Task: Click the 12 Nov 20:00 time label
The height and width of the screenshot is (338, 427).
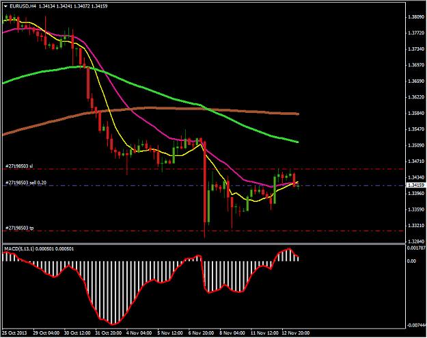Action: 296,333
